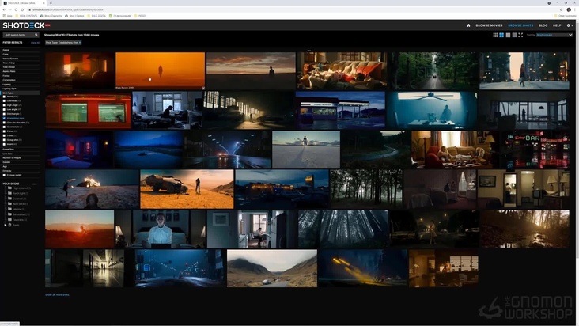Open the orange desert silhouette thumbnail
The image size is (579, 326).
(161, 71)
